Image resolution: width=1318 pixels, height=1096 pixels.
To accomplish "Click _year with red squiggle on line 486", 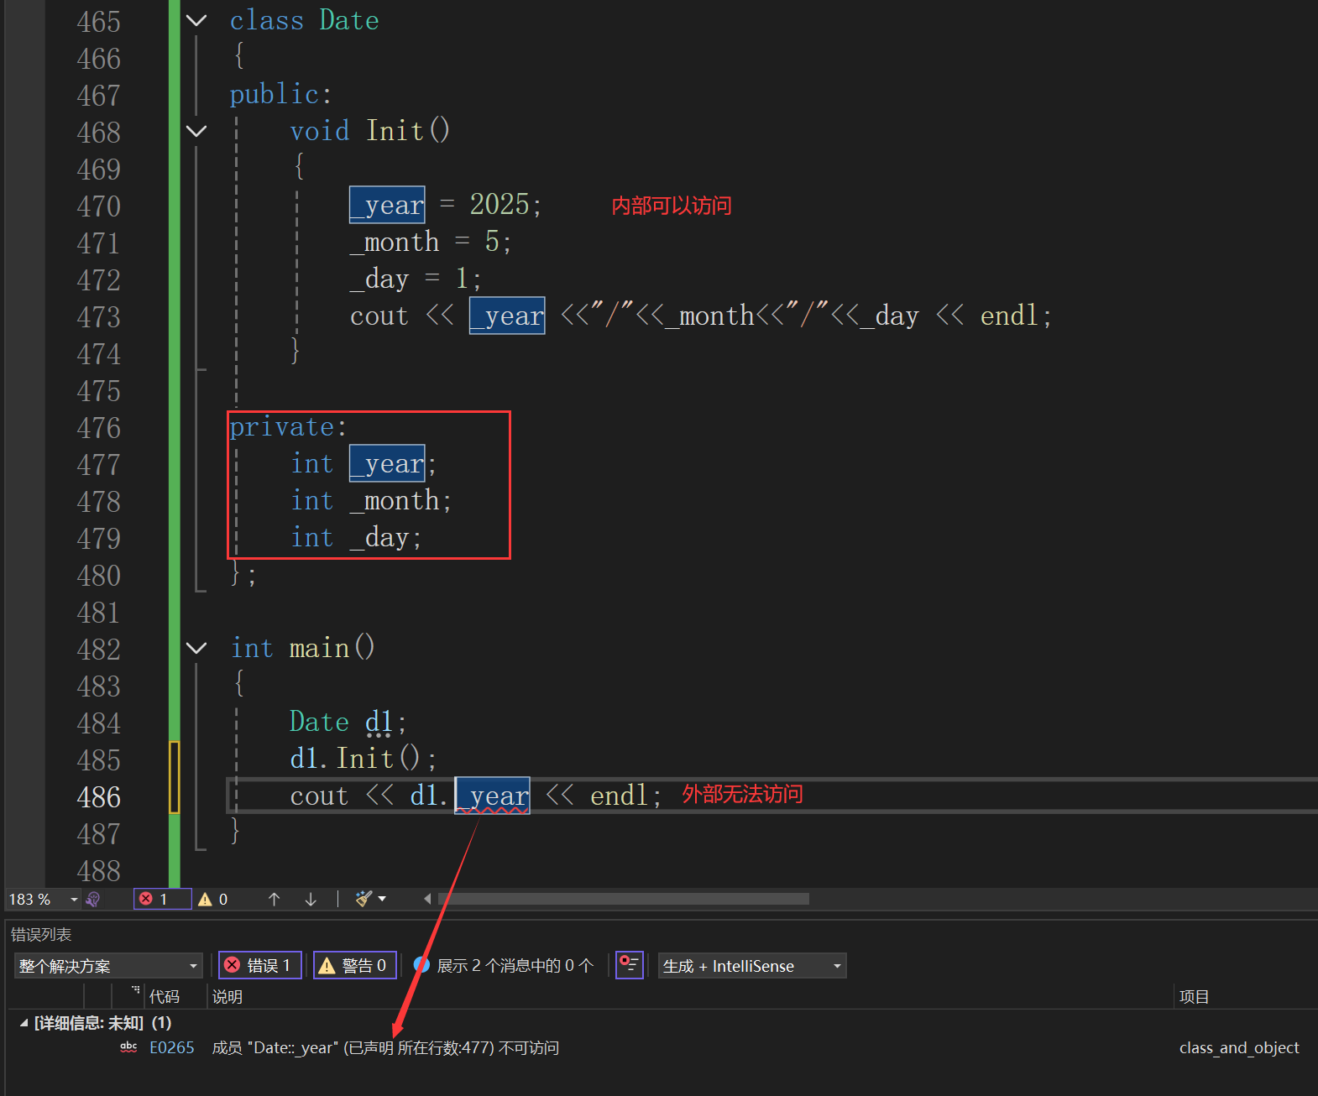I will [x=493, y=796].
